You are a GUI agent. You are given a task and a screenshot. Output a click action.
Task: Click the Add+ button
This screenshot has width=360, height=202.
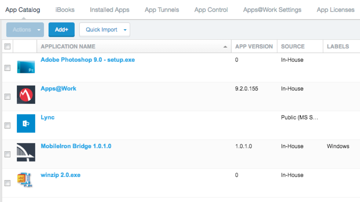pos(62,30)
